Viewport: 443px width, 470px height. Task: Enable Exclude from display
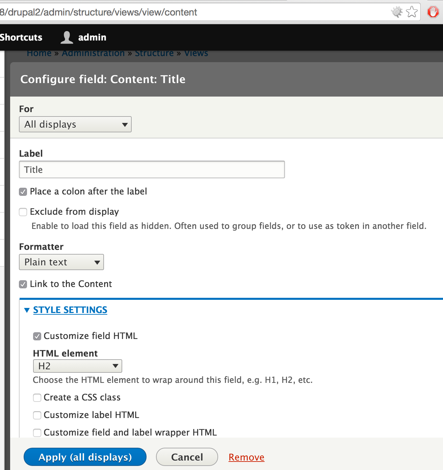tap(23, 212)
